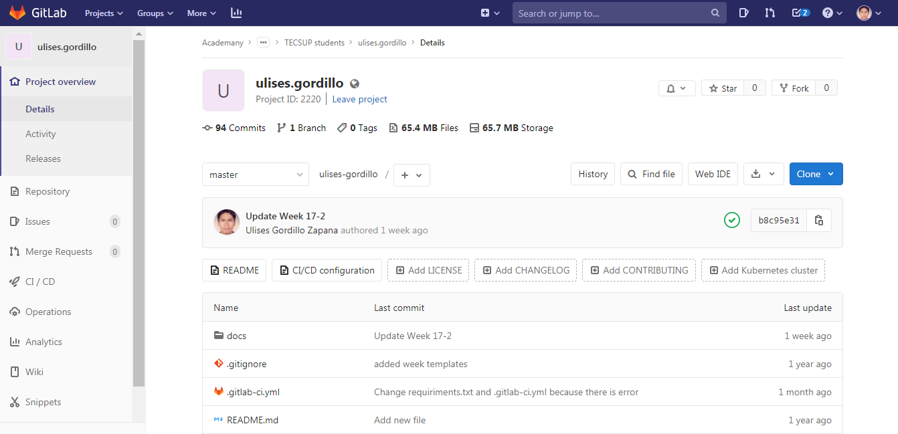
Task: Click Add LICENSE
Action: [428, 270]
